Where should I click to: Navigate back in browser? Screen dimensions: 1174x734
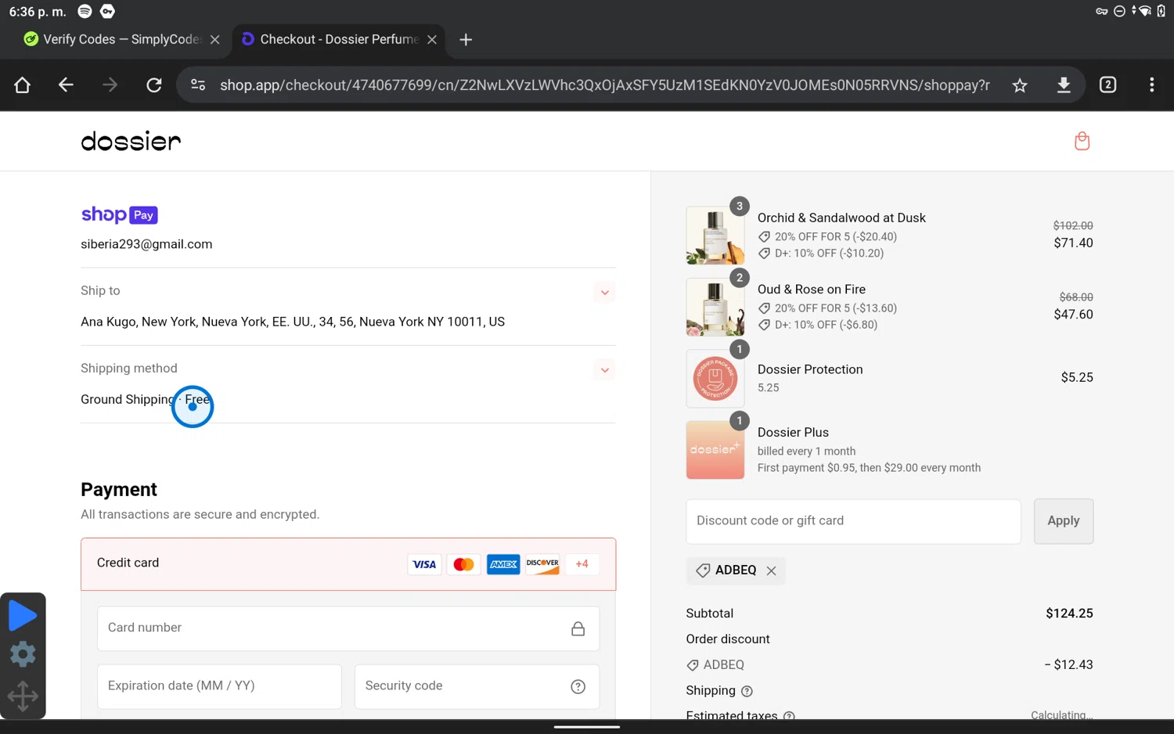tap(66, 85)
